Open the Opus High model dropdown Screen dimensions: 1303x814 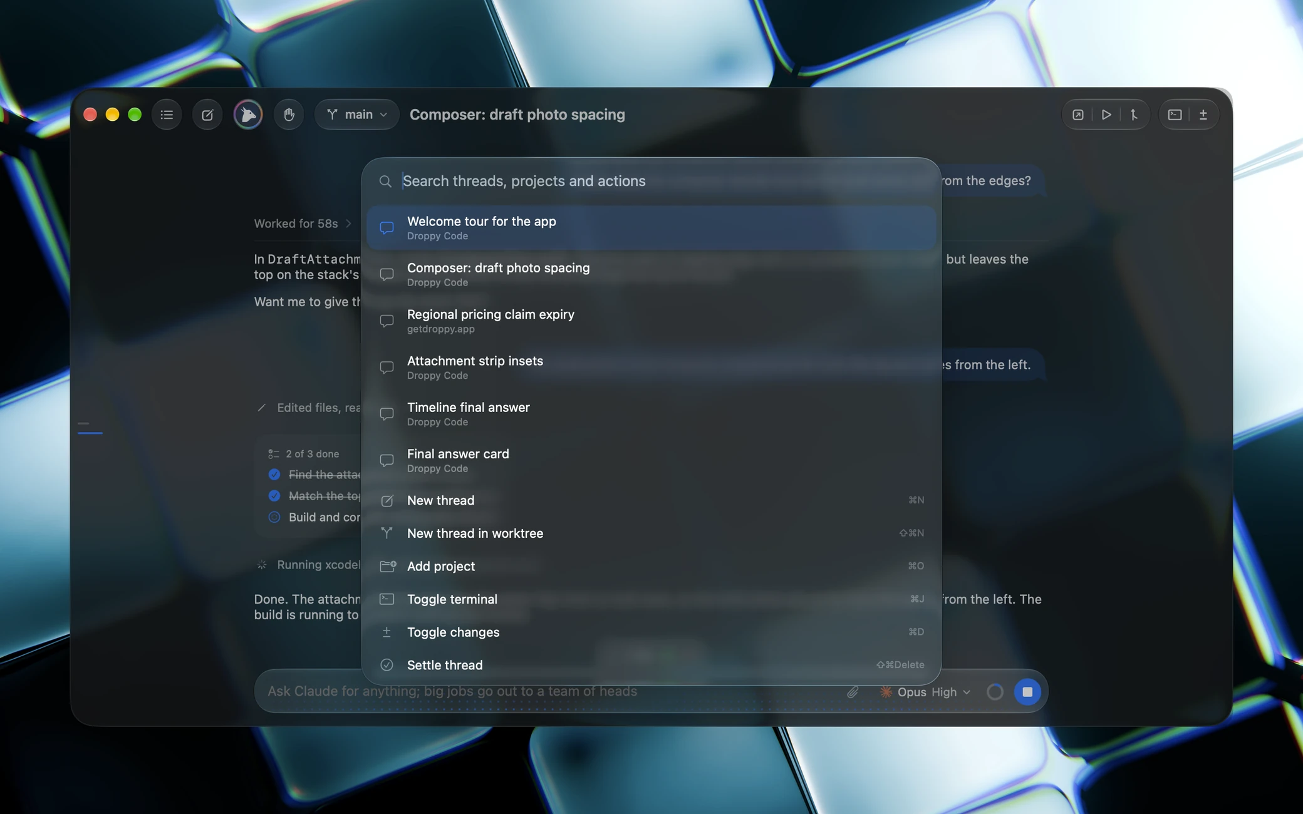pyautogui.click(x=925, y=692)
